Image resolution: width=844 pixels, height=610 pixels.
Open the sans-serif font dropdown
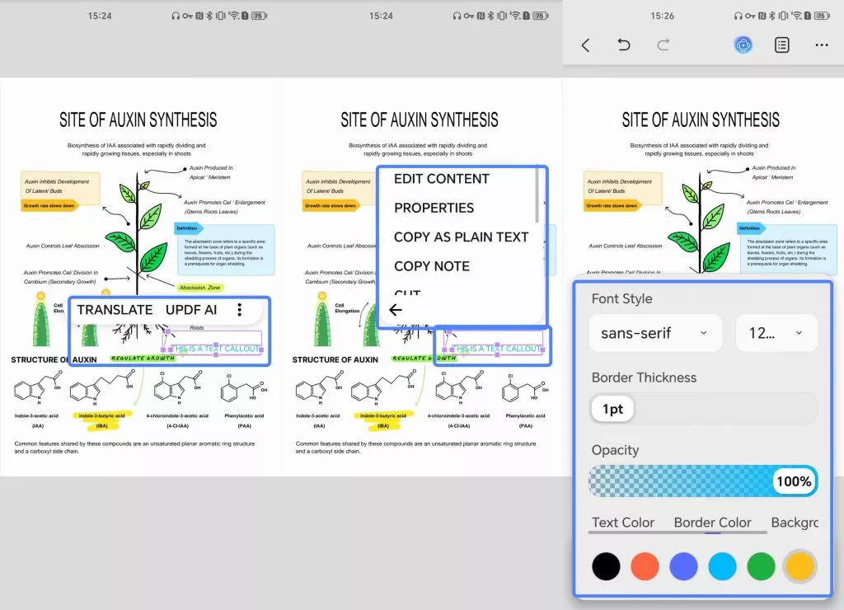coord(655,333)
